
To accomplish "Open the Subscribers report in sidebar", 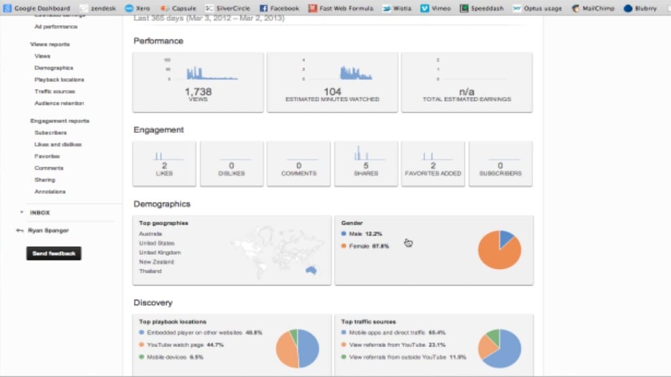I will tap(50, 132).
